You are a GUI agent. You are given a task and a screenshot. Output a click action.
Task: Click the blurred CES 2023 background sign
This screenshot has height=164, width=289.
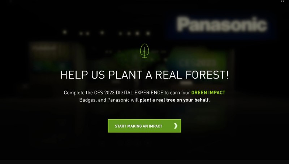(x=197, y=63)
